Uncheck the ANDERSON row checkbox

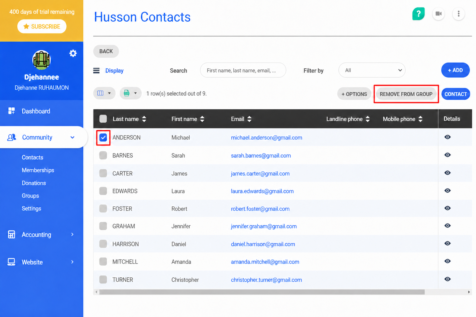coord(103,137)
